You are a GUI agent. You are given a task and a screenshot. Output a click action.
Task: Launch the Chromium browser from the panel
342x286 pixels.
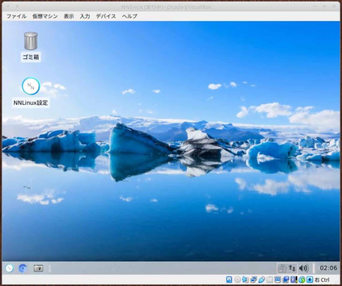(23, 268)
